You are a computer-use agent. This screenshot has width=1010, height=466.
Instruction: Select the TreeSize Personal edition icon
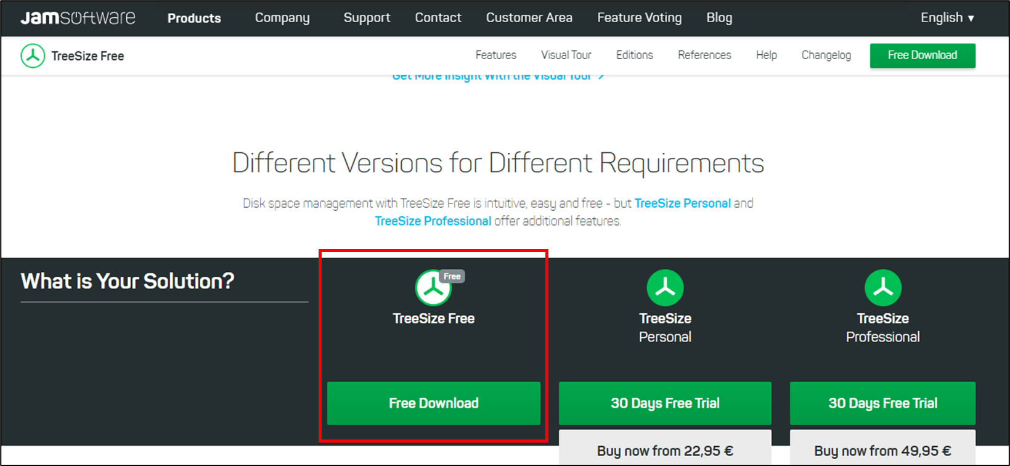(x=665, y=288)
